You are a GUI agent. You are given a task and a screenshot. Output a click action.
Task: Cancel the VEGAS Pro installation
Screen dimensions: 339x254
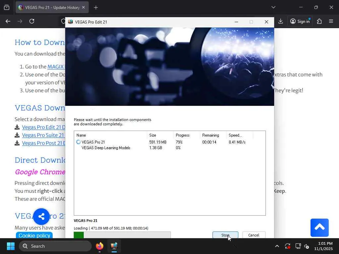[x=254, y=235]
